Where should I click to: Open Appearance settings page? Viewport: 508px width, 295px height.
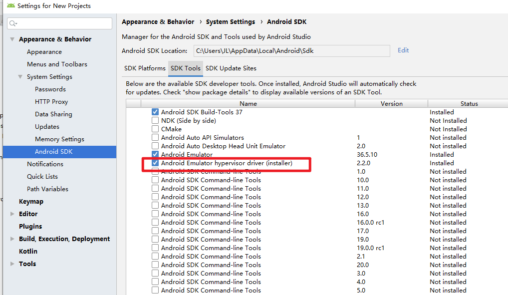coord(44,52)
